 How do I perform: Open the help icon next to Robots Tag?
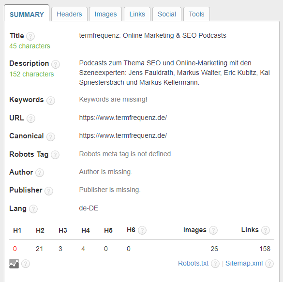55,155
